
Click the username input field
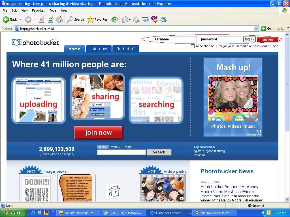coord(183,39)
